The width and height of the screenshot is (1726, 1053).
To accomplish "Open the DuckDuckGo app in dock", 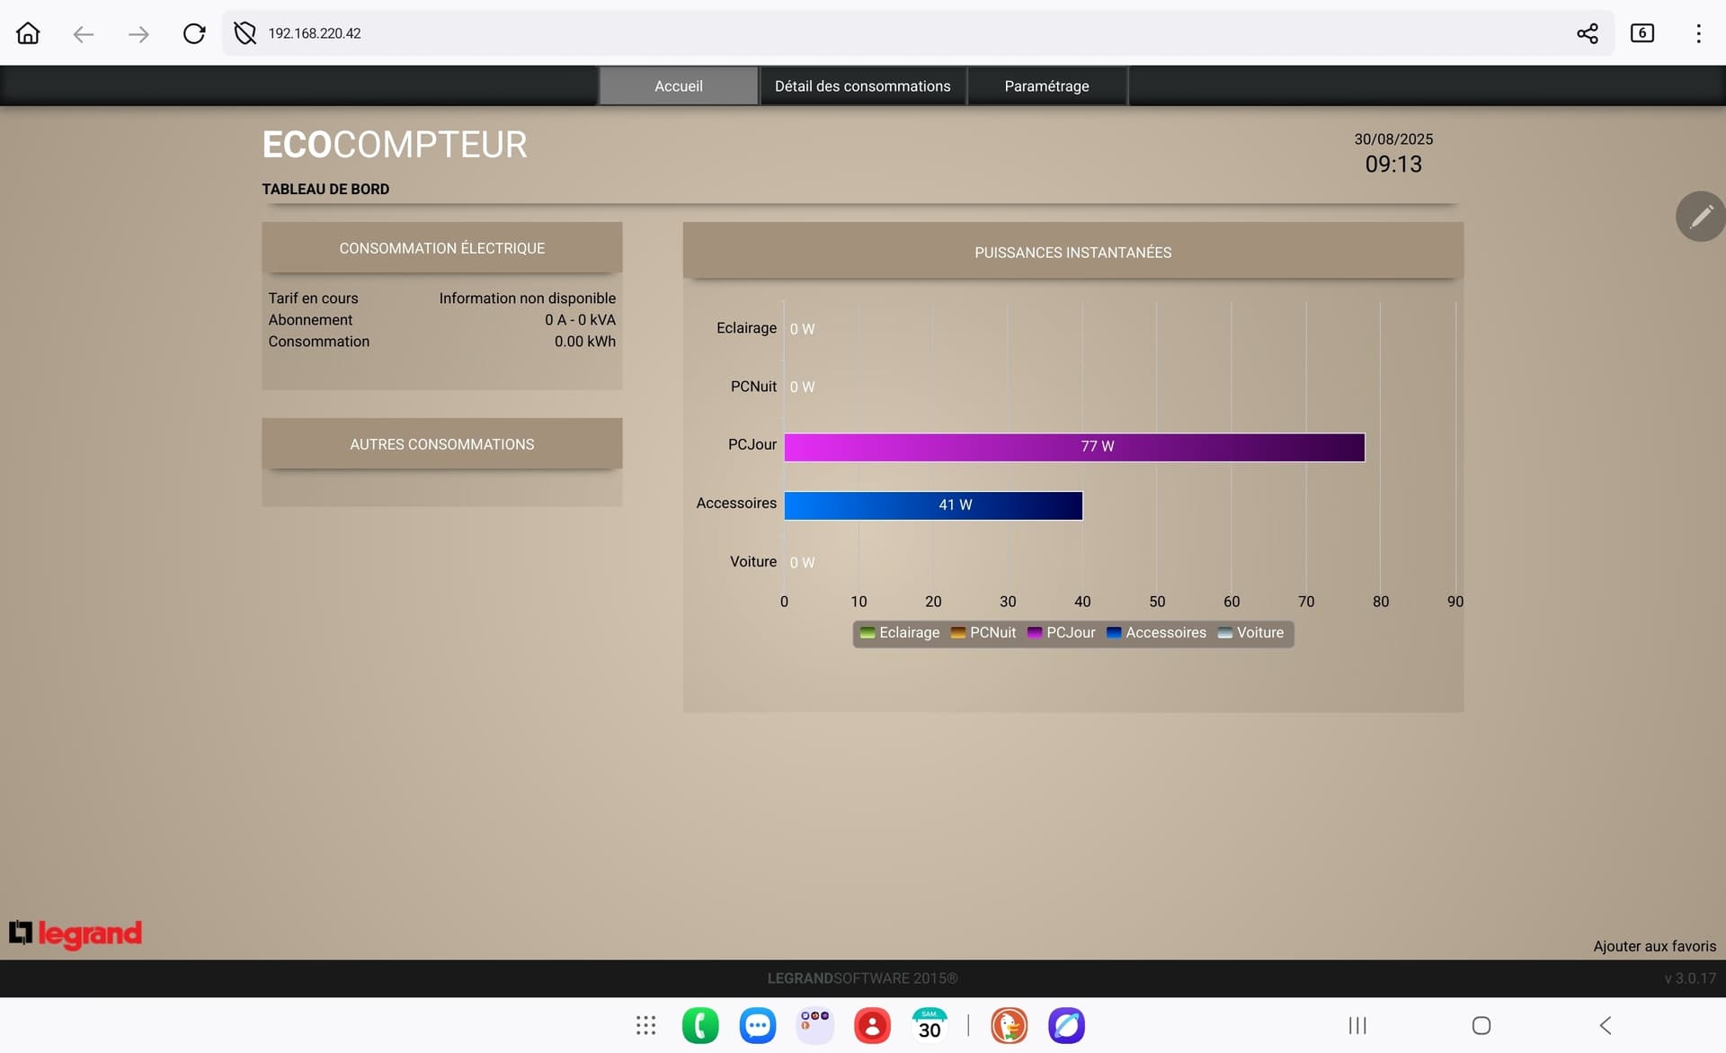I will click(x=1009, y=1025).
